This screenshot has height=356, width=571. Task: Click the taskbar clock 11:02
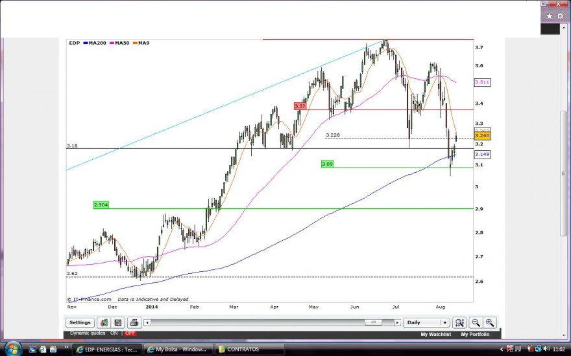tap(559, 349)
